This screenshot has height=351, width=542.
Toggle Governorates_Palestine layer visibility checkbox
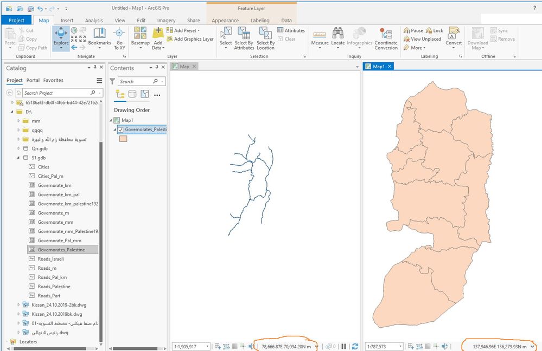coord(120,130)
